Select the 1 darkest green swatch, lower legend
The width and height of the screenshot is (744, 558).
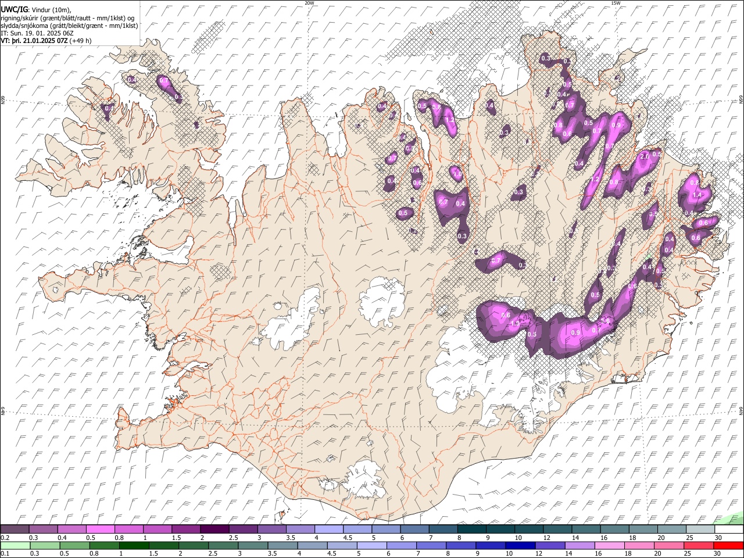134,545
